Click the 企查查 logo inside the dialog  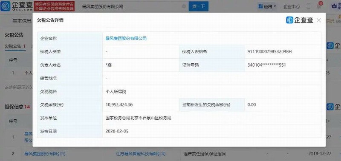tap(300, 20)
